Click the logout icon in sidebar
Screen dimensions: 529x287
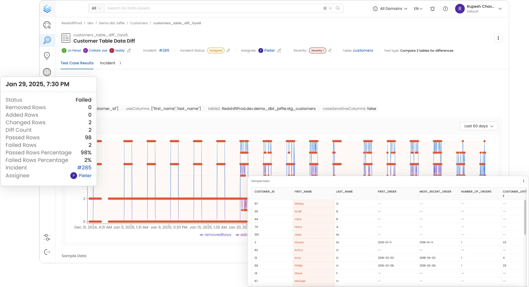point(47,252)
